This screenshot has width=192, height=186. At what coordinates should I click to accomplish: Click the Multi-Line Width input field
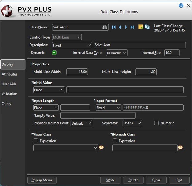(77, 72)
